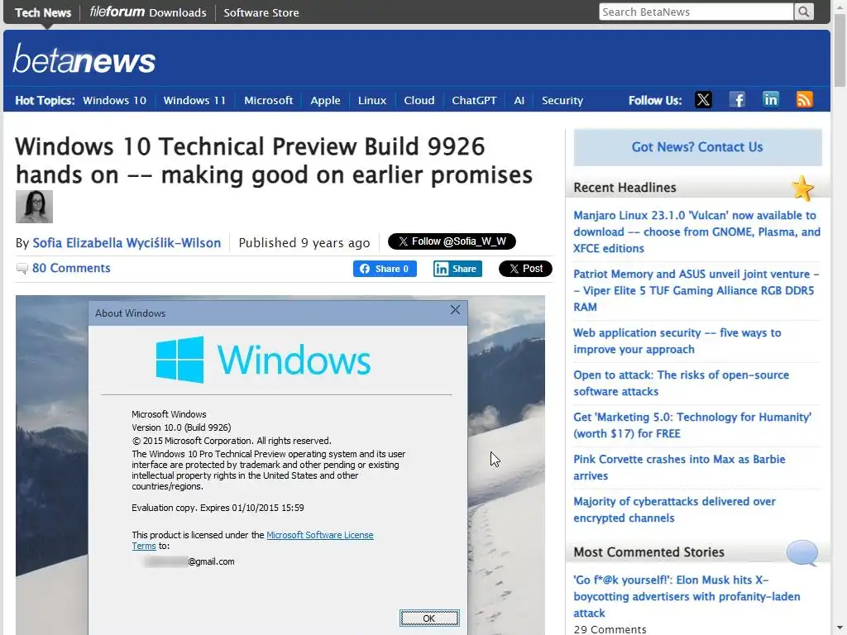
Task: Open the Security hot topic
Action: [562, 100]
